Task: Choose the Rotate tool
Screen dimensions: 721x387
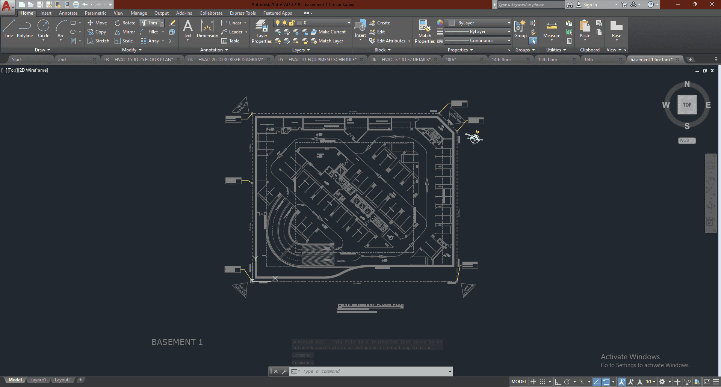Action: (x=125, y=23)
